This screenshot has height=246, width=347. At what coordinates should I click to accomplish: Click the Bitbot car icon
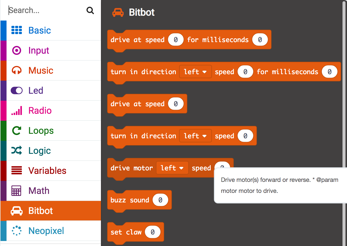(16, 211)
